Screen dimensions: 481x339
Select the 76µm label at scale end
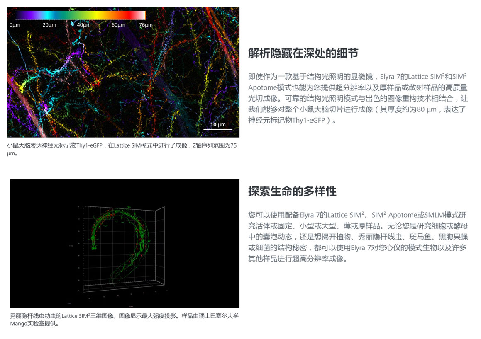pyautogui.click(x=145, y=25)
